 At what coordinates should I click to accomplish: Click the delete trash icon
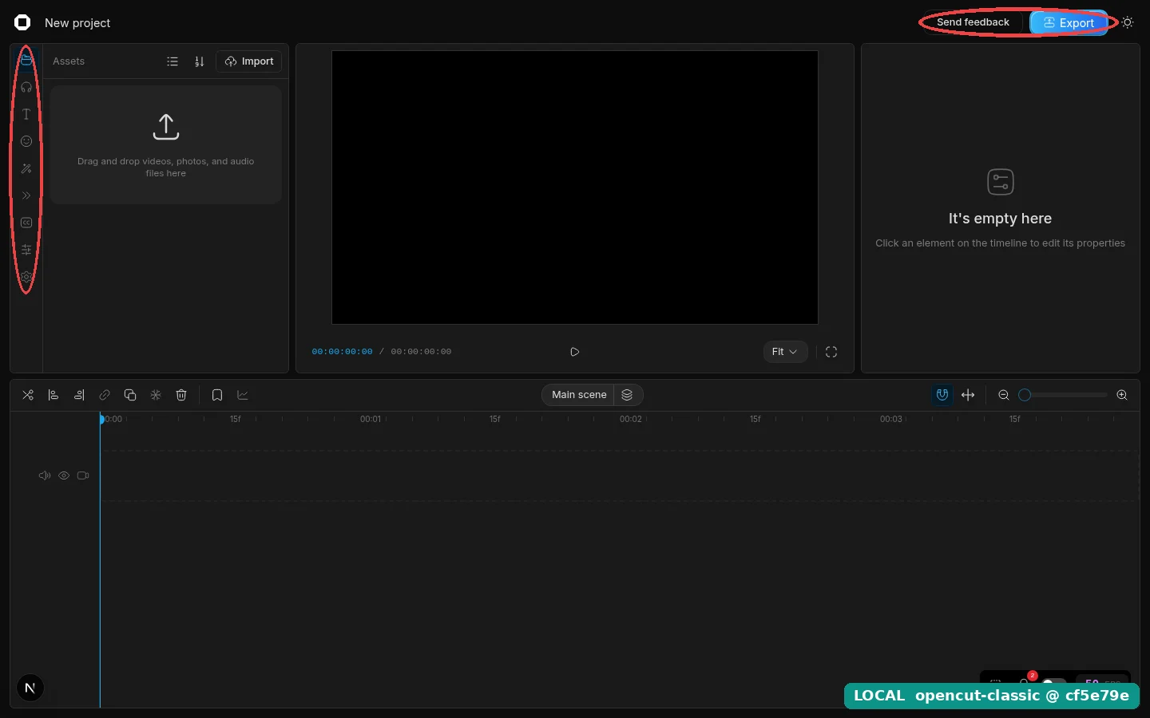pos(181,395)
